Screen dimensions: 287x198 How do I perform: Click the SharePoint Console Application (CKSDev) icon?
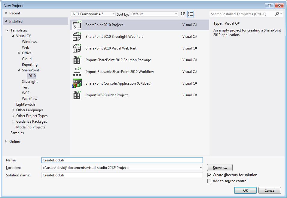77,83
